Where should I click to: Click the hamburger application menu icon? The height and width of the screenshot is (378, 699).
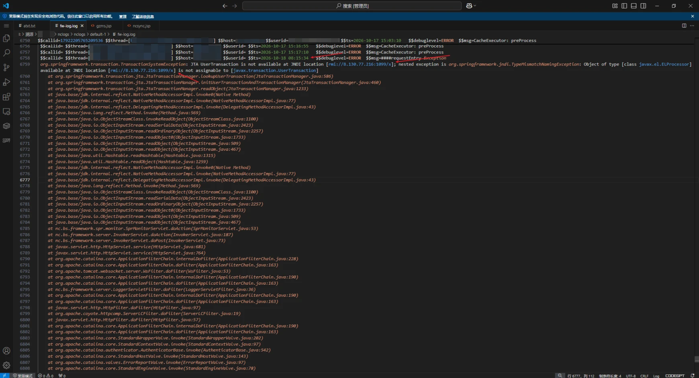pos(6,26)
